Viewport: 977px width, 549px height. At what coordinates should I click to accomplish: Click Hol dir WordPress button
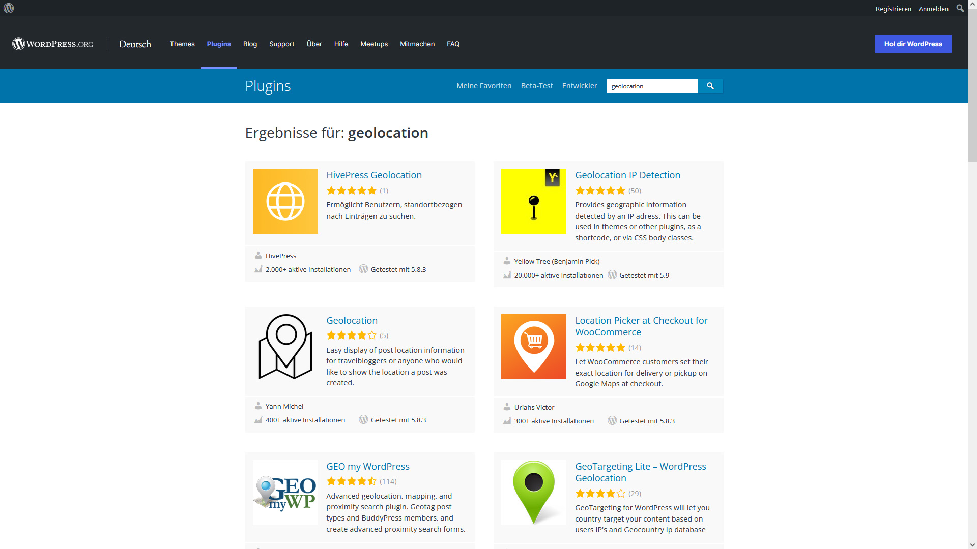click(x=913, y=44)
